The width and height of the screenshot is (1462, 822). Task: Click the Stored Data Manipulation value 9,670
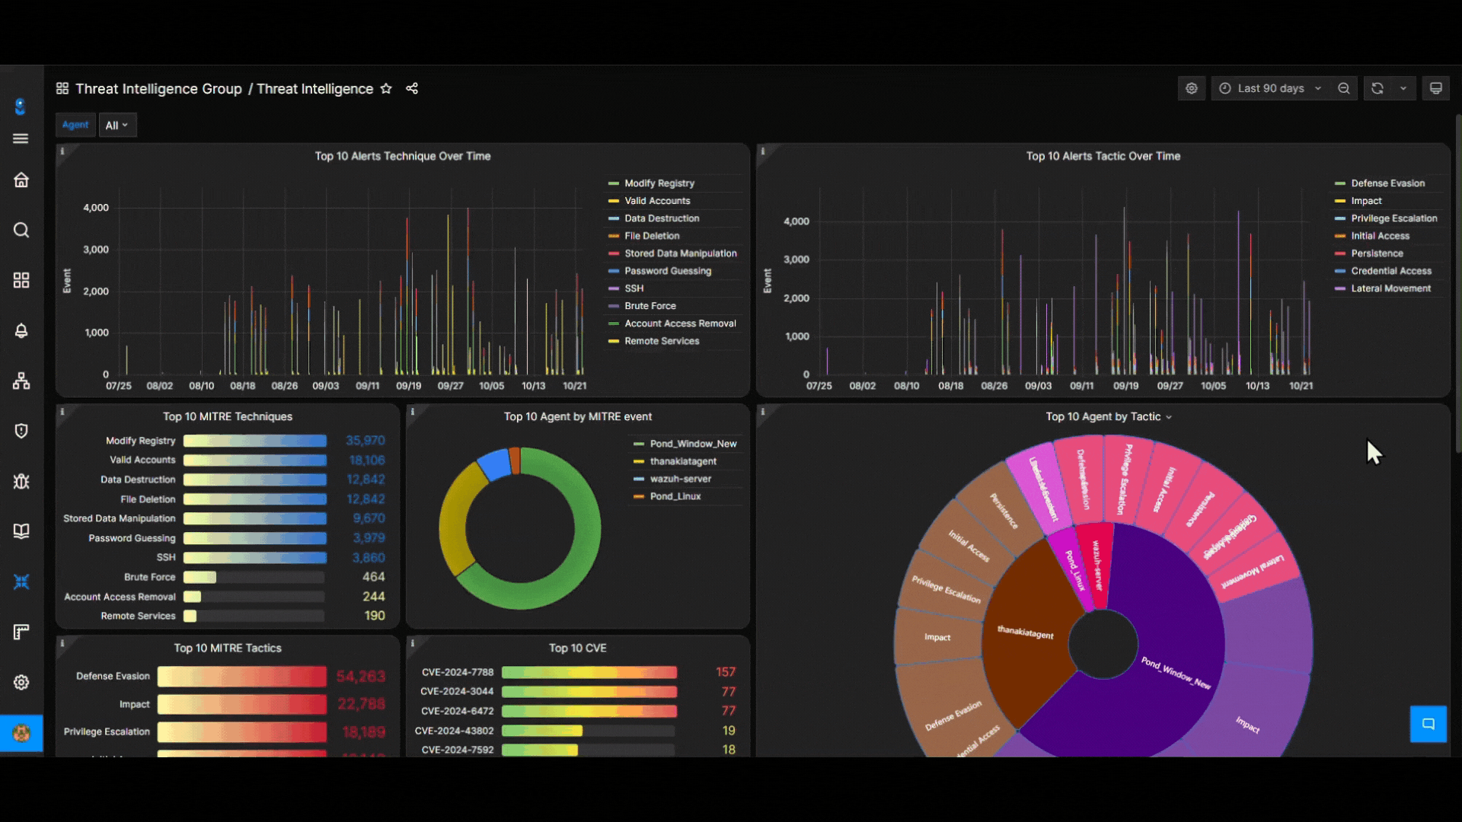tap(369, 518)
